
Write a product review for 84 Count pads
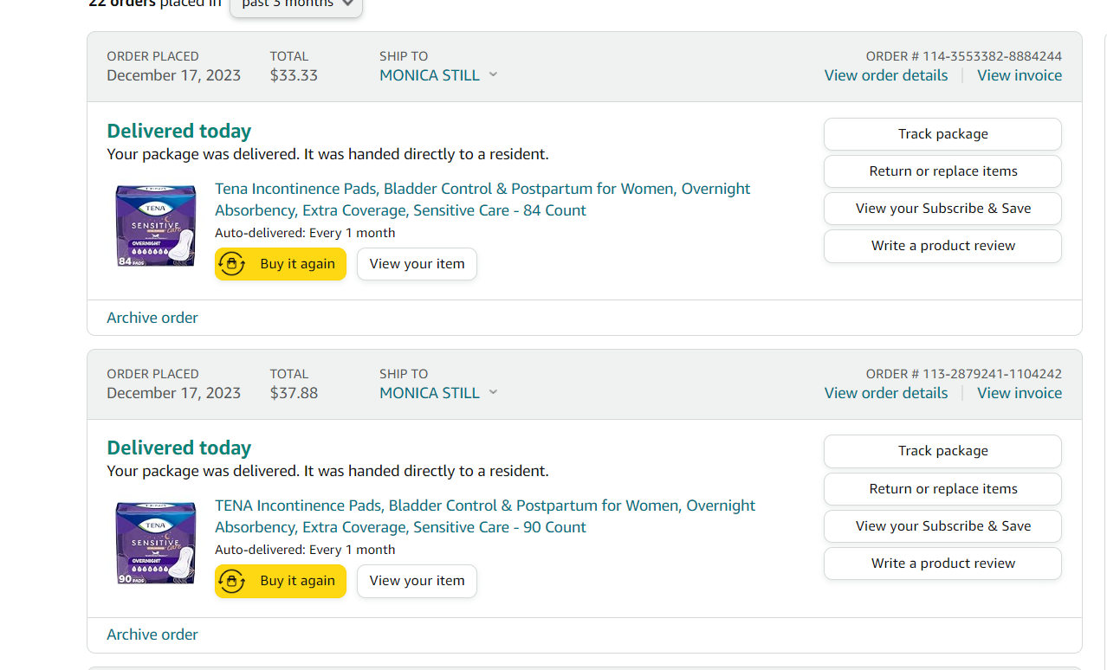tap(942, 246)
